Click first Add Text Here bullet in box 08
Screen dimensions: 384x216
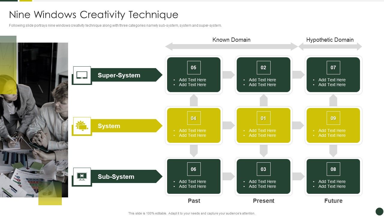click(x=332, y=181)
